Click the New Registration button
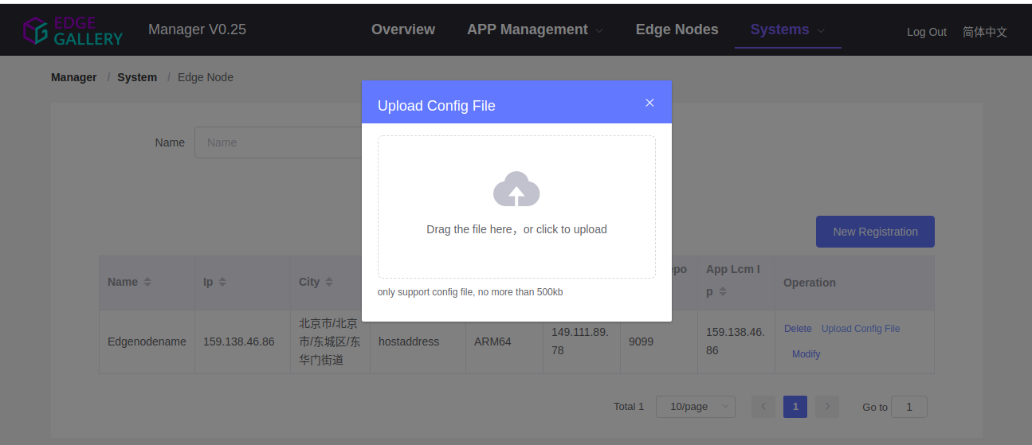The height and width of the screenshot is (445, 1032). point(875,232)
